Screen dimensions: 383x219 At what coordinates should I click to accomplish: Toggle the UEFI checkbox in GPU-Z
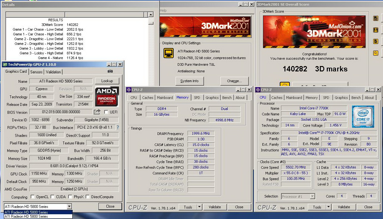106,112
